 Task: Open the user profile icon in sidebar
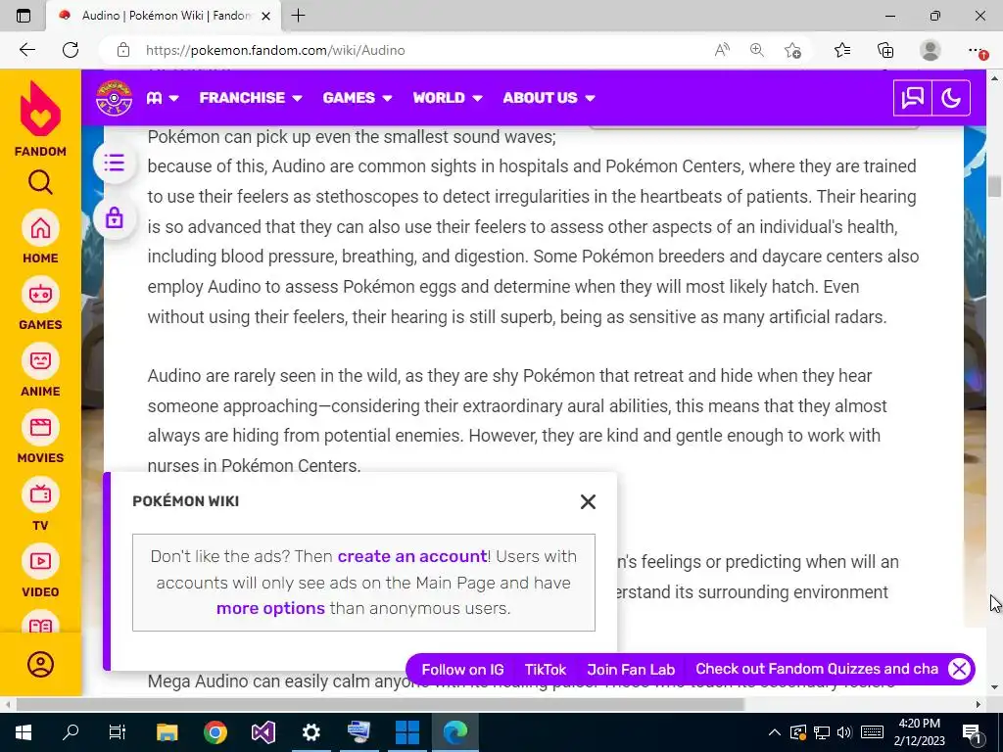click(x=40, y=665)
